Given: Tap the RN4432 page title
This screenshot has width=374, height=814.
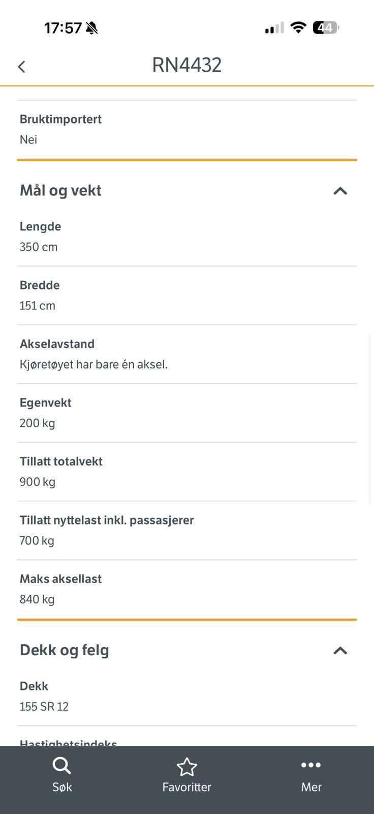Looking at the screenshot, I should (x=186, y=65).
